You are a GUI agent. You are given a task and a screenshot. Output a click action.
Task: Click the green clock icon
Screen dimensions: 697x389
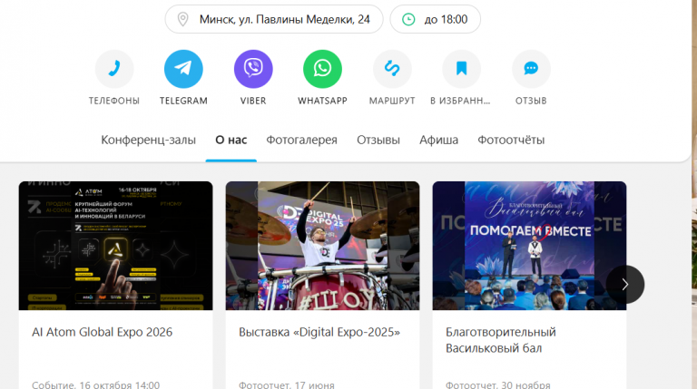coord(408,19)
